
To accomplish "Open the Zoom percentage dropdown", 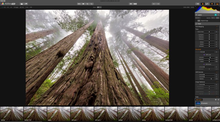I will click(99, 7).
